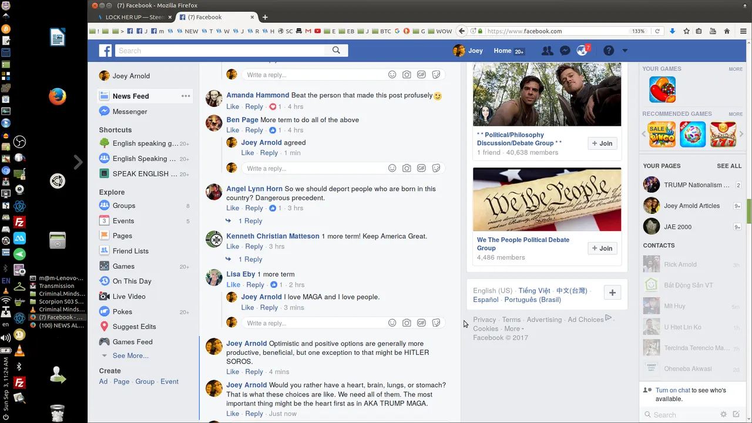Insert emoji in reply box under Lisa Eby thread

(392, 323)
